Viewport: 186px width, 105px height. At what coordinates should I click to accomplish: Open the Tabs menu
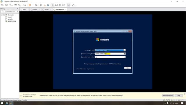pos(20,5)
